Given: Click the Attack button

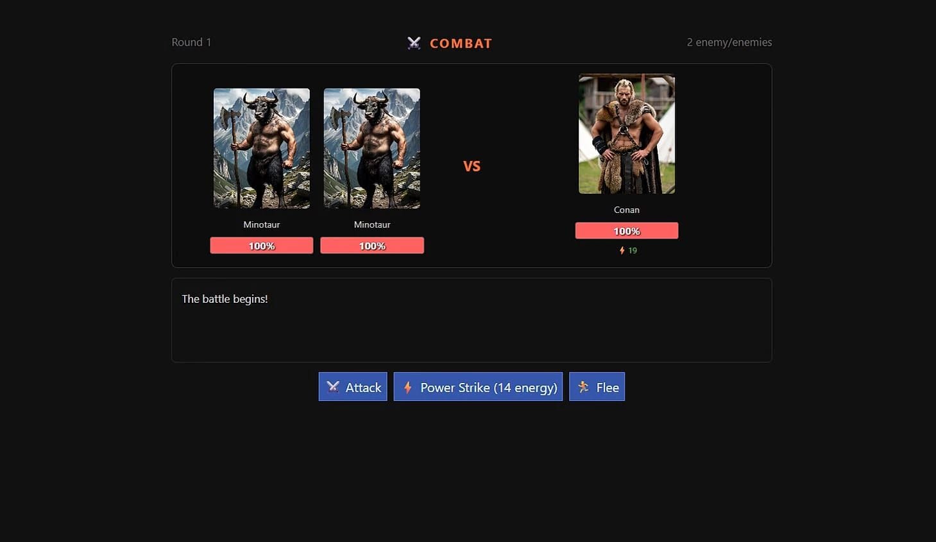Looking at the screenshot, I should click(353, 387).
